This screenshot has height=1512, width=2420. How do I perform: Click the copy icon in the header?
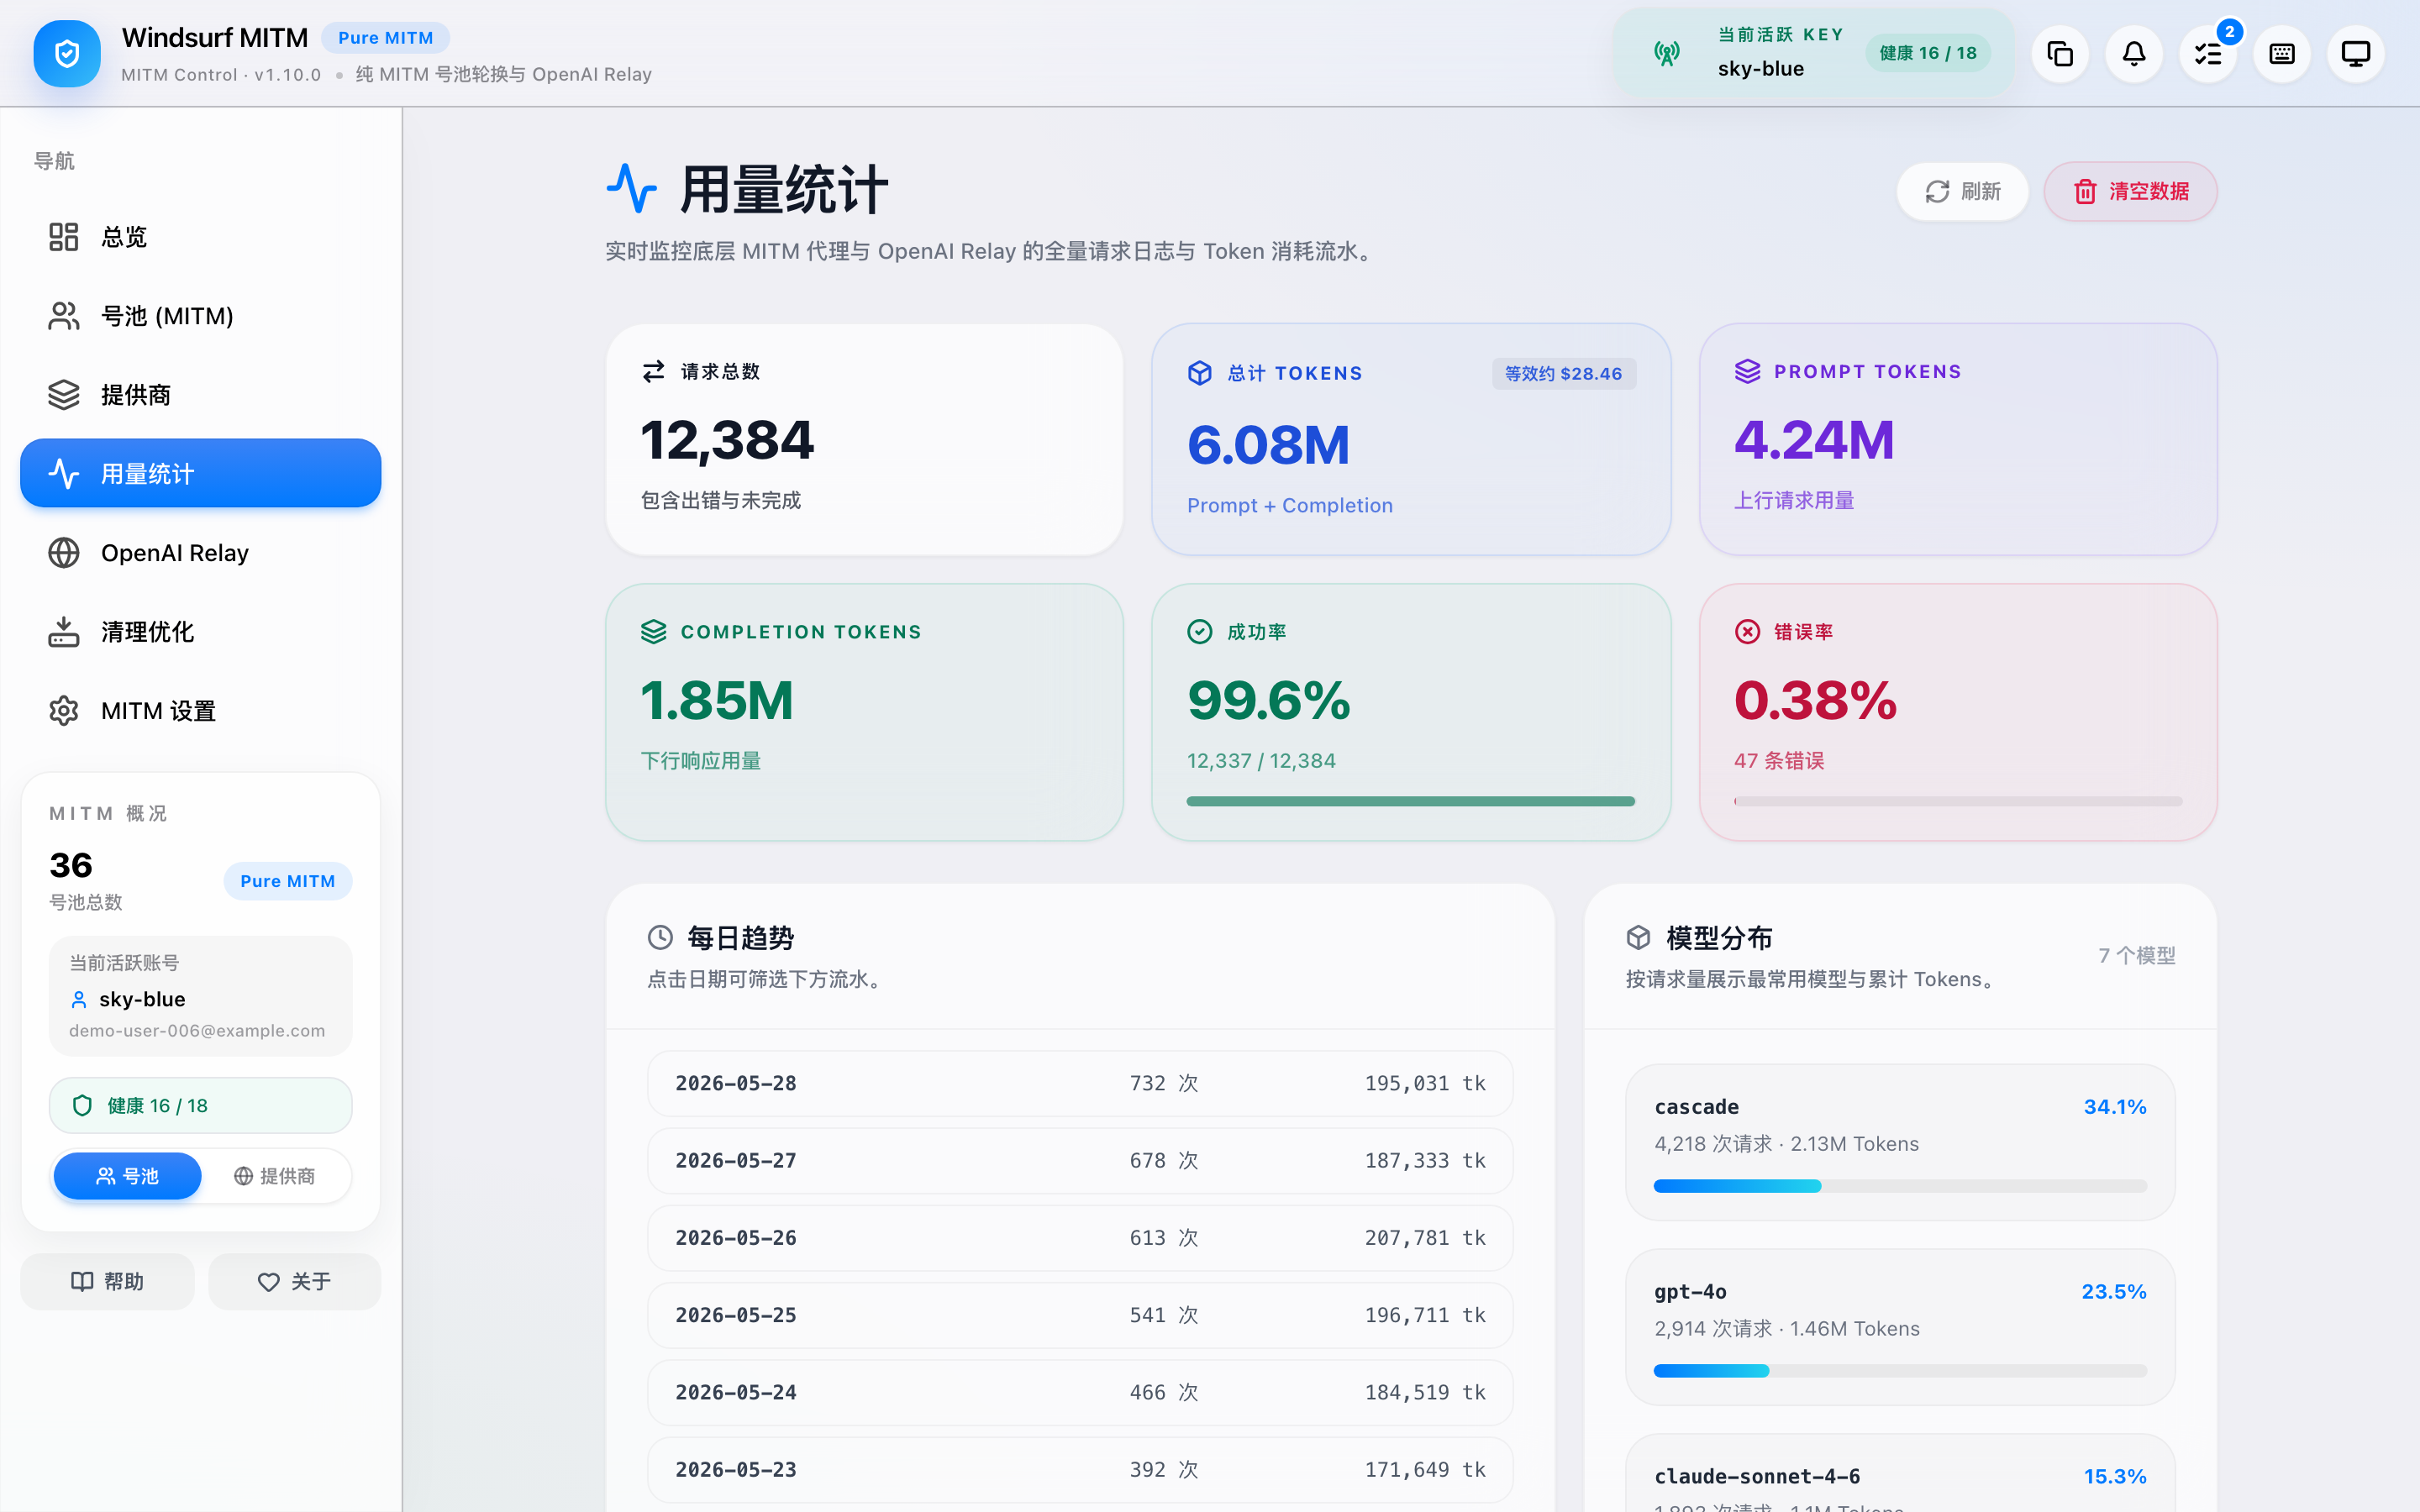click(x=2060, y=54)
